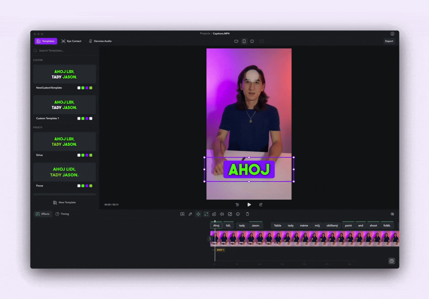The image size is (429, 299).
Task: Turn on Denoise Audio
Action: pos(100,41)
